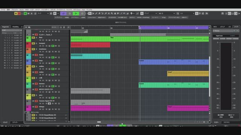This screenshot has height=135, width=241.
Task: Switch to the Visibility tab
Action: pyautogui.click(x=15, y=27)
